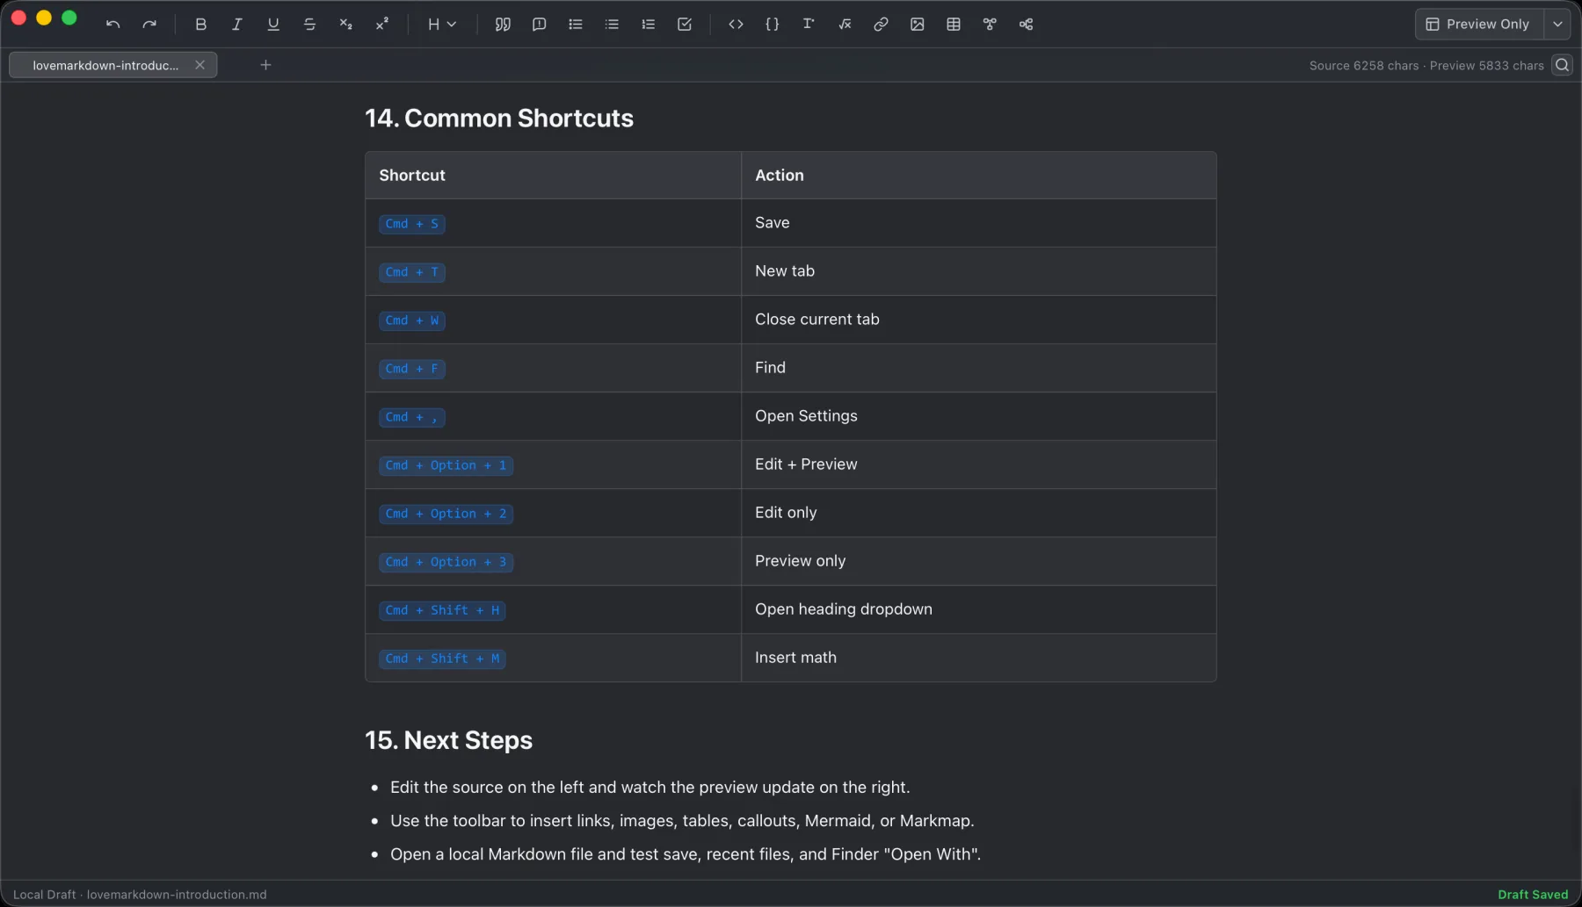Close the lovemarkdown-introduc... tab
The image size is (1582, 907).
click(200, 65)
